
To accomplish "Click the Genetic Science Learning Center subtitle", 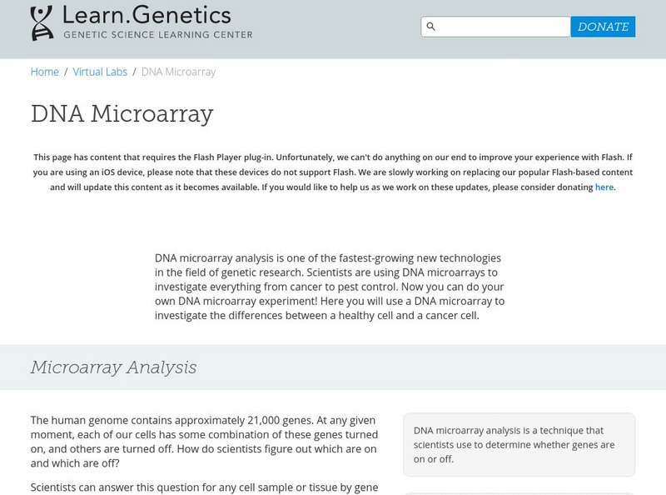I will [x=158, y=35].
